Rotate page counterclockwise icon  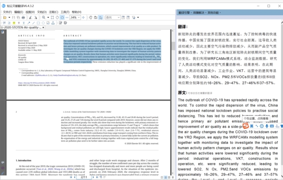point(31,18)
